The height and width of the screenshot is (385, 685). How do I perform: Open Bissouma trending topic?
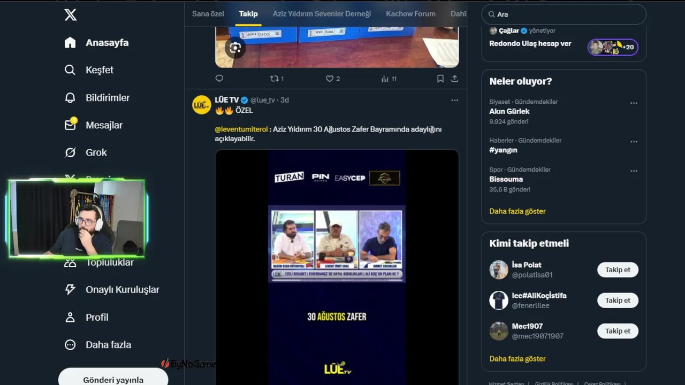506,179
